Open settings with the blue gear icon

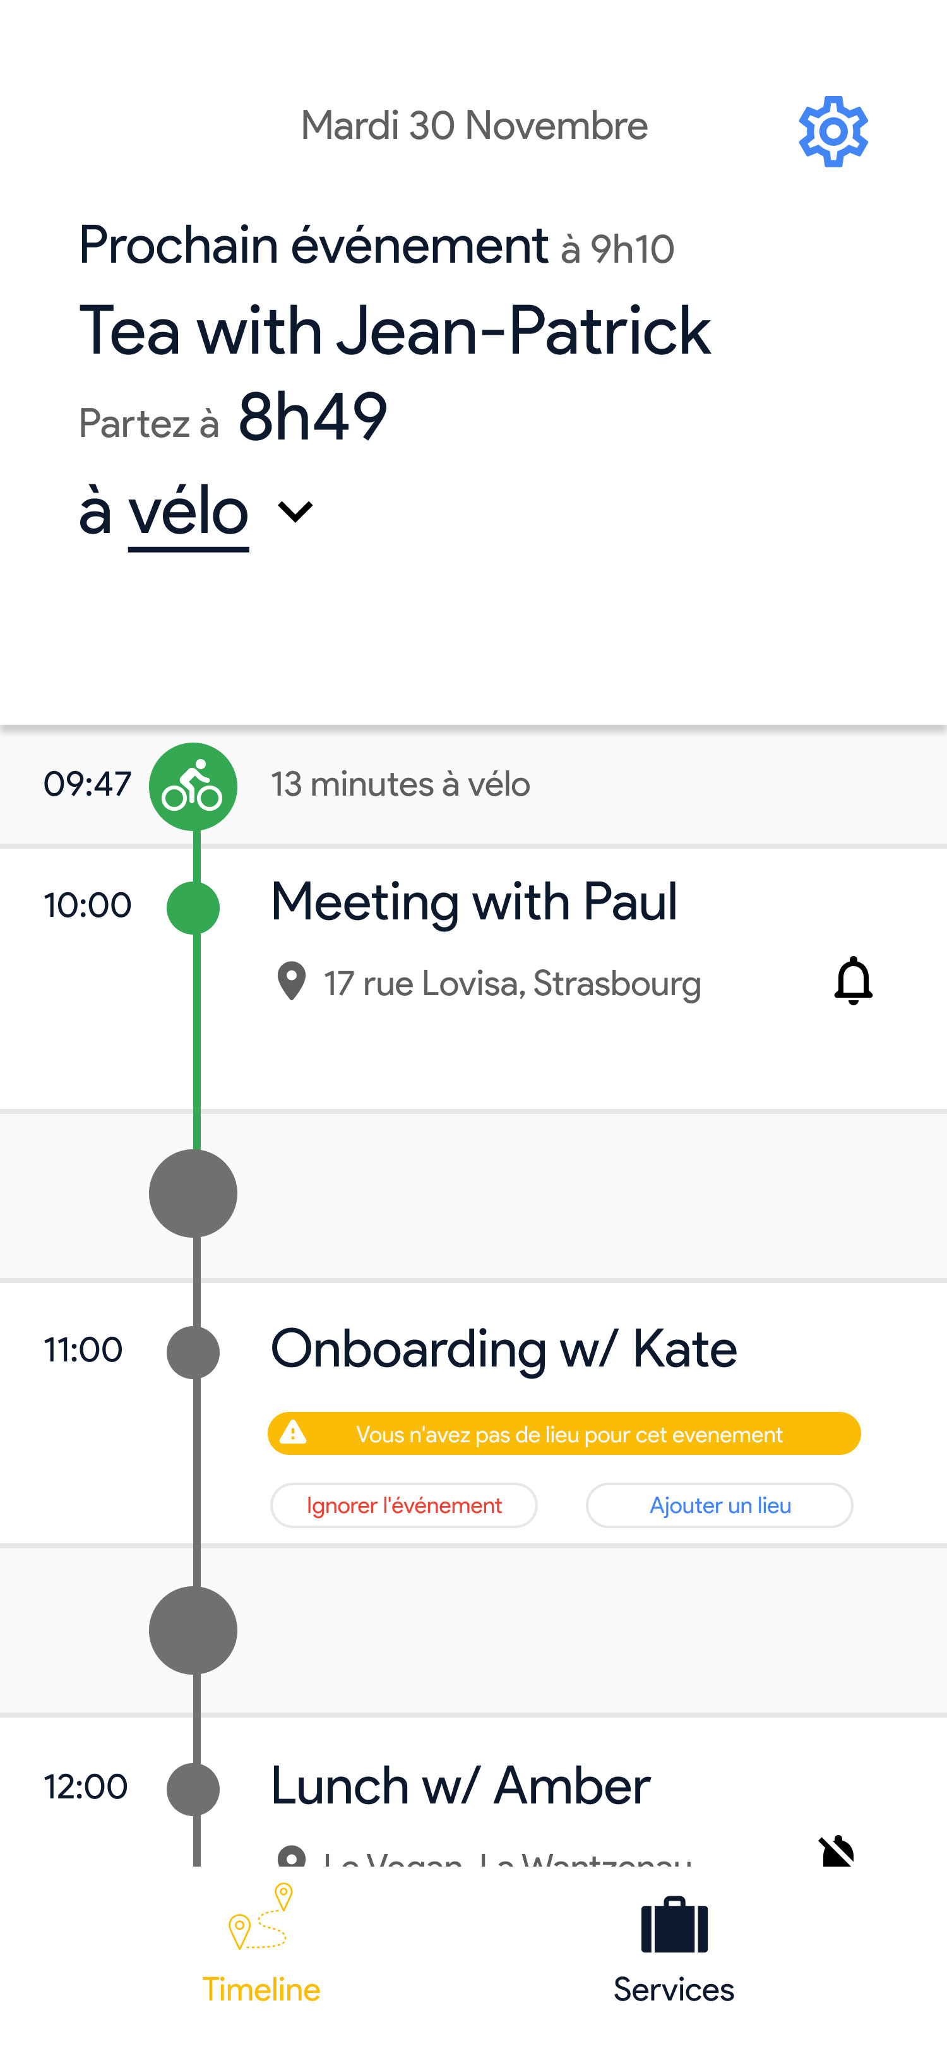[x=832, y=131]
